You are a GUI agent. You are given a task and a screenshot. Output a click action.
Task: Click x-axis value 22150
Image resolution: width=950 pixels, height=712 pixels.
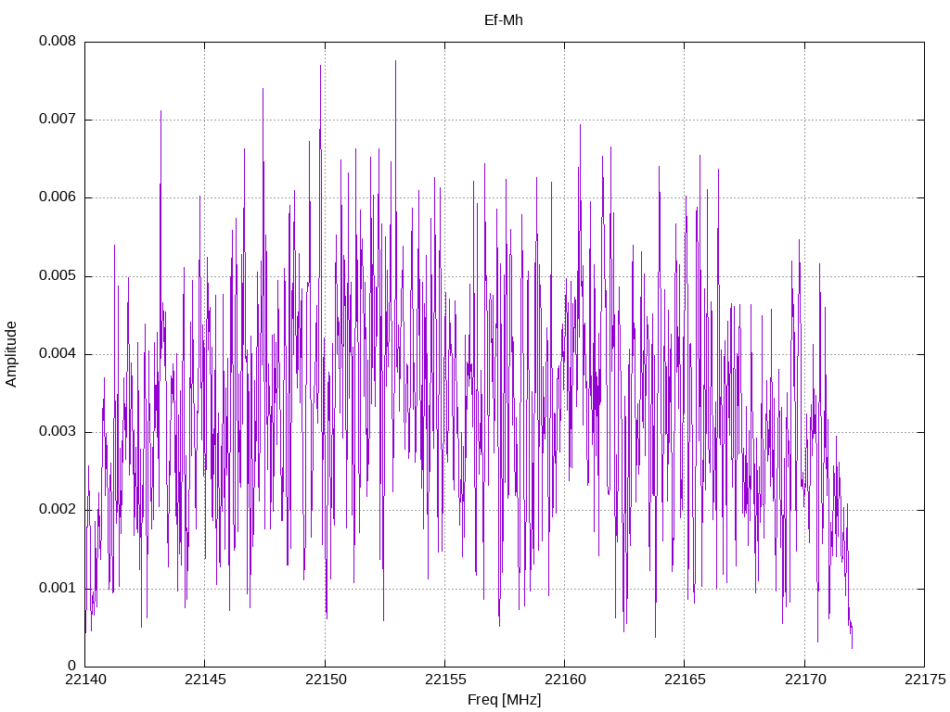tap(326, 680)
